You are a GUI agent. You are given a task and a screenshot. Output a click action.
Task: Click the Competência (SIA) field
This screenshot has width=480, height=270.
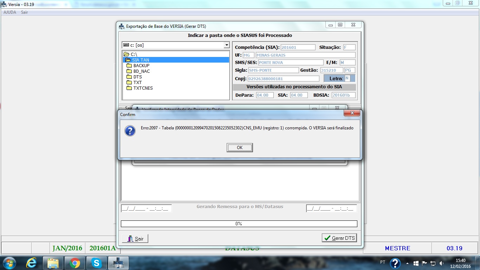coord(298,47)
